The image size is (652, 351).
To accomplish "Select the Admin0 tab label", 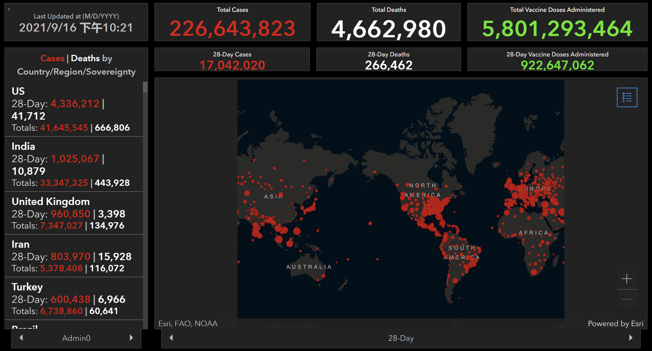I will point(76,338).
